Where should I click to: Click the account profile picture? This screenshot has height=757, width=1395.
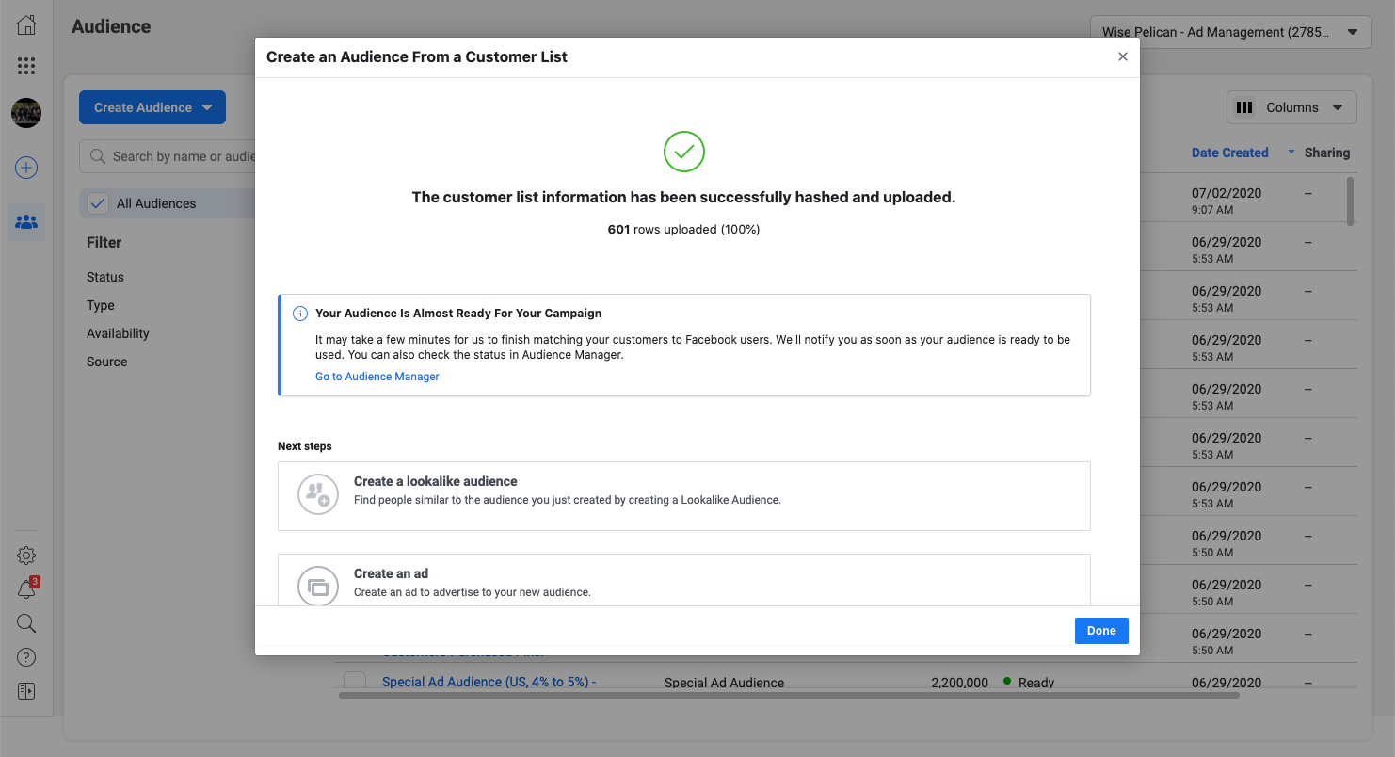click(x=26, y=113)
